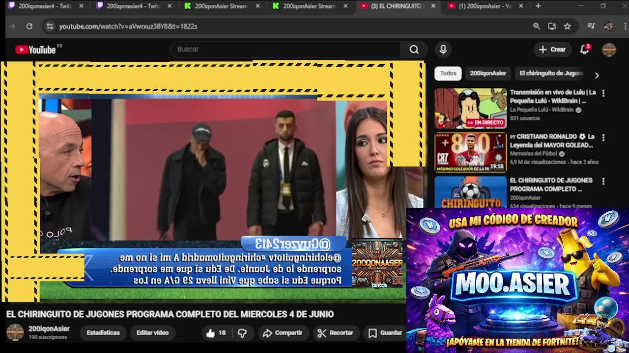Click the Compartir button
The height and width of the screenshot is (353, 629).
tap(283, 333)
